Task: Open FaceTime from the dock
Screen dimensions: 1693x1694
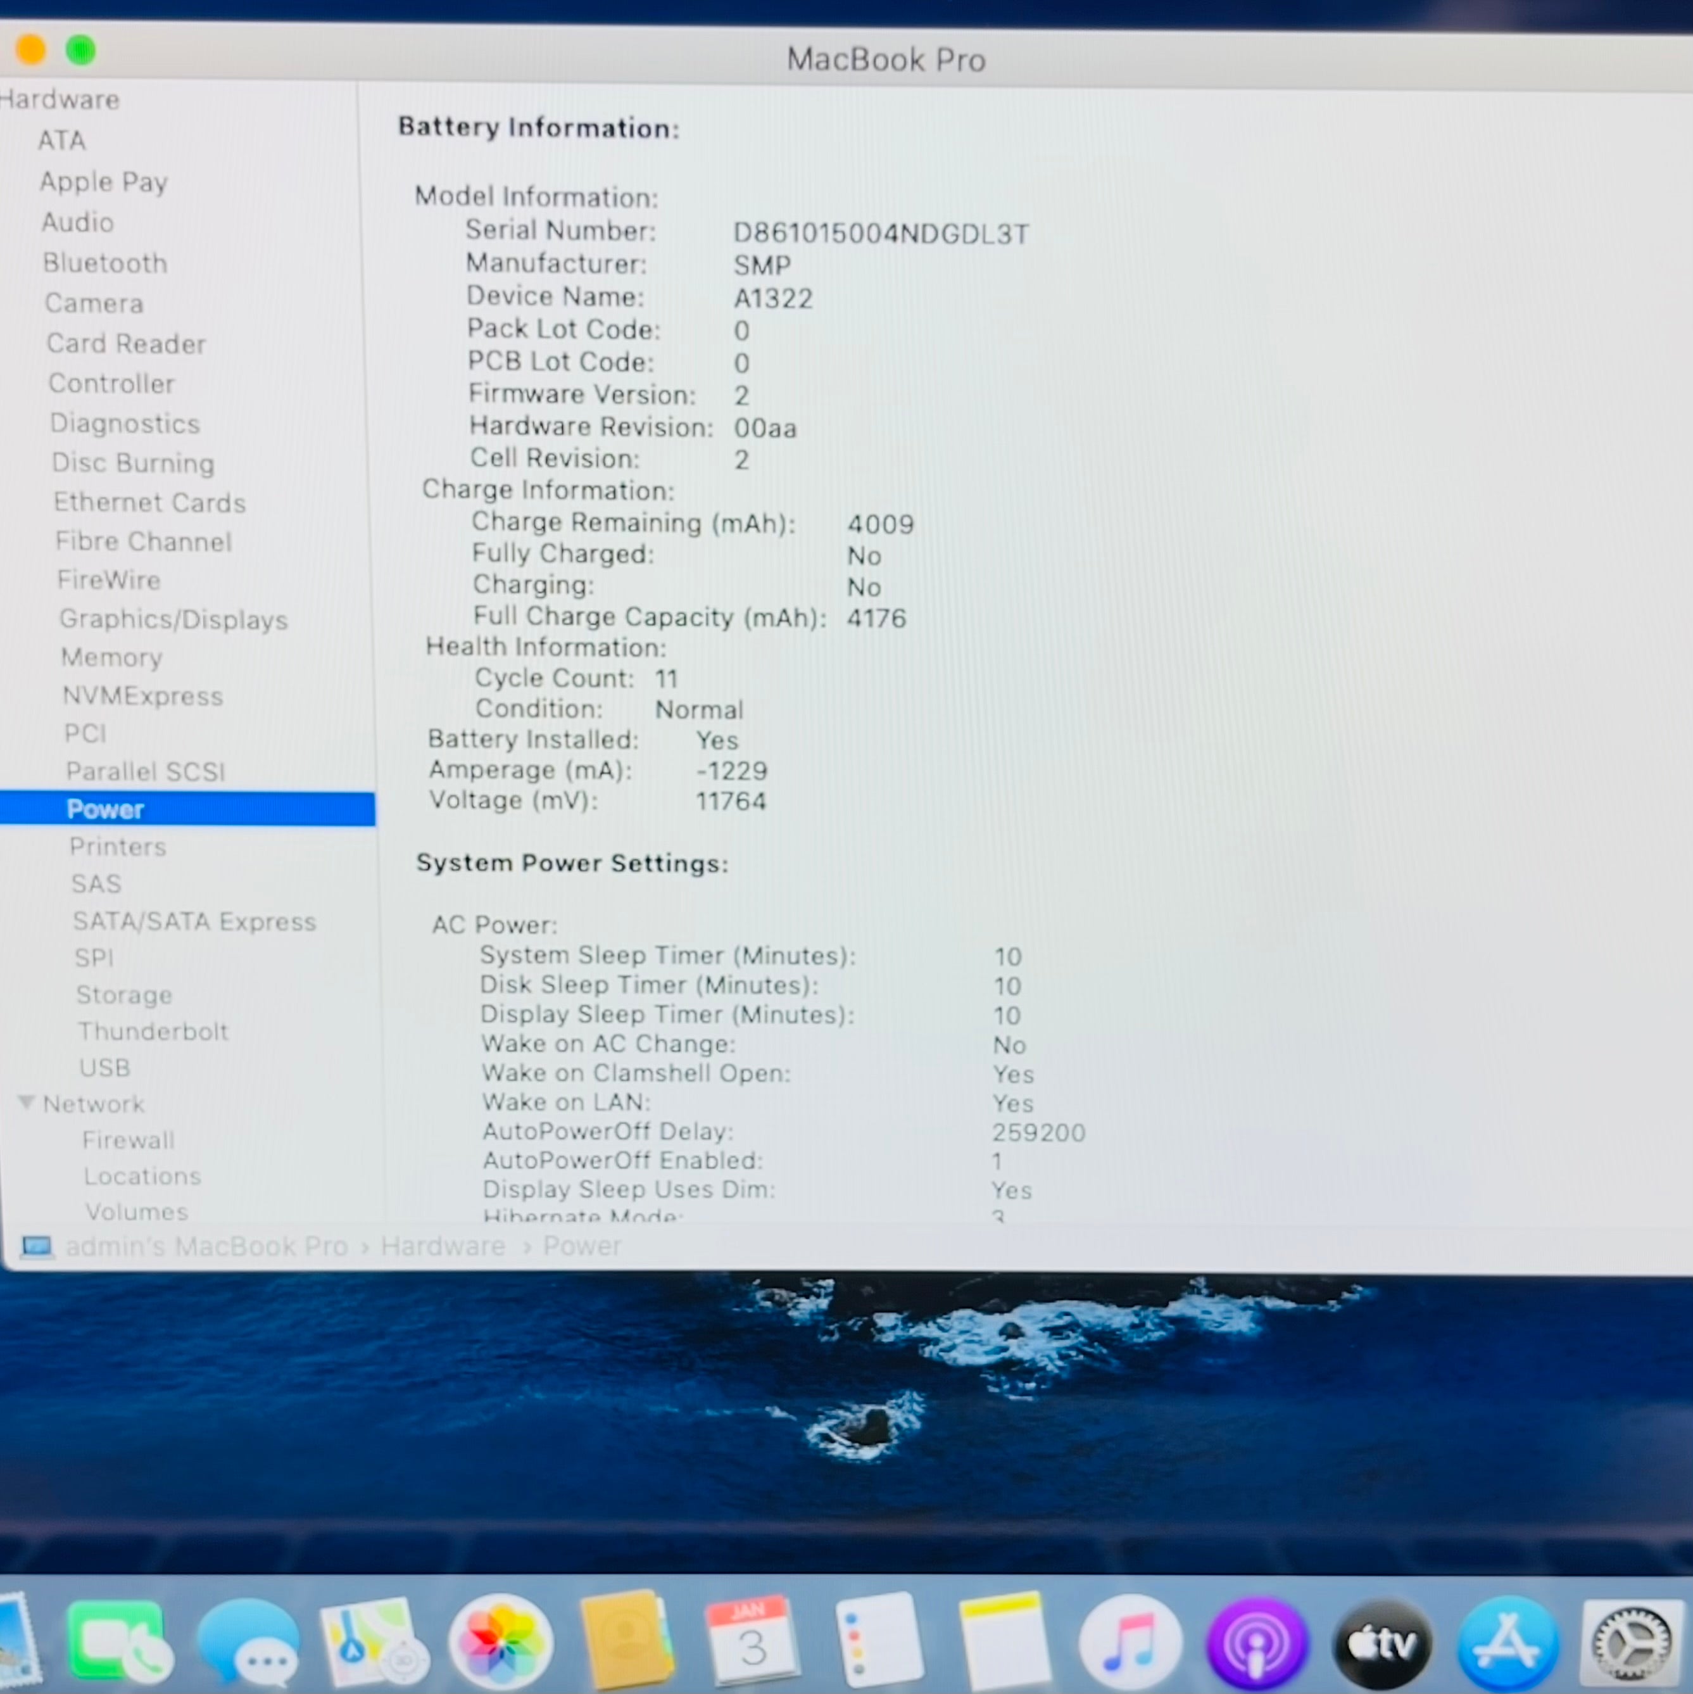Action: (118, 1641)
